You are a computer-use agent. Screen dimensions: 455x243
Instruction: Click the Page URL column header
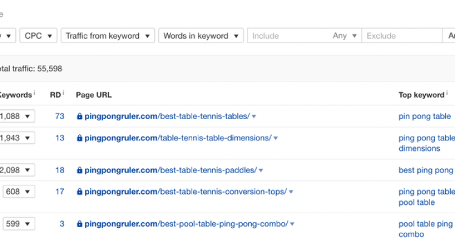coord(93,95)
